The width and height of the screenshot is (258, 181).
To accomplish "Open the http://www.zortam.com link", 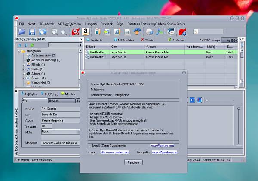I will point(115,152).
